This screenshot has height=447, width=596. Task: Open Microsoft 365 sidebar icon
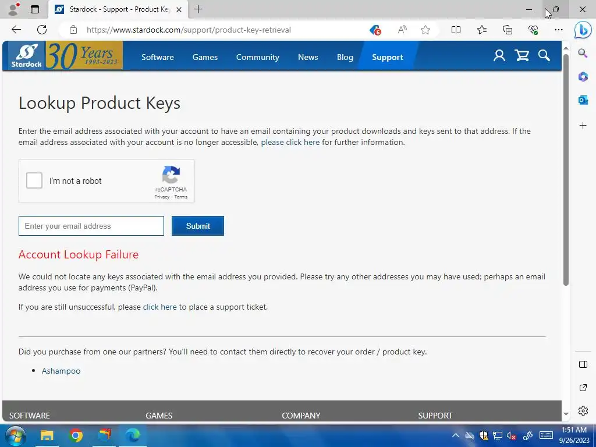583,77
